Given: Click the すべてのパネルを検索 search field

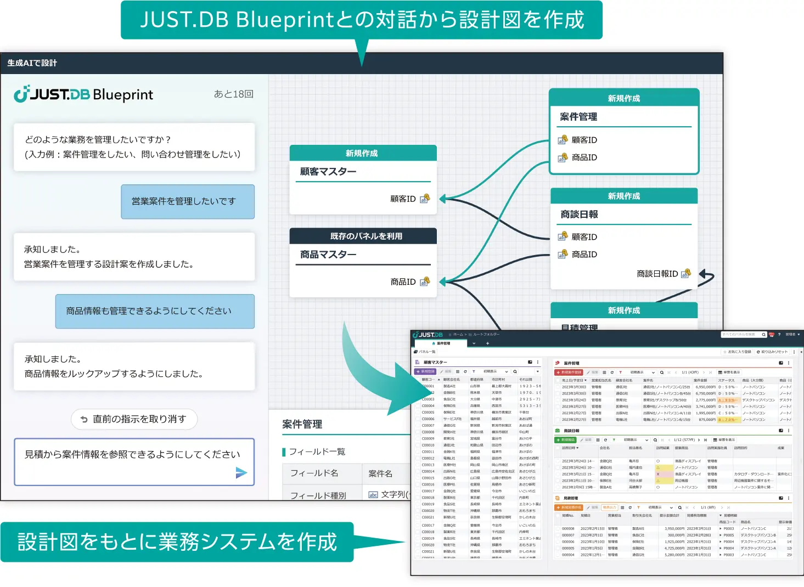Looking at the screenshot, I should click(741, 335).
